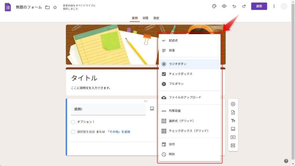
Task: Add a new question from sidebar
Action: pyautogui.click(x=233, y=104)
